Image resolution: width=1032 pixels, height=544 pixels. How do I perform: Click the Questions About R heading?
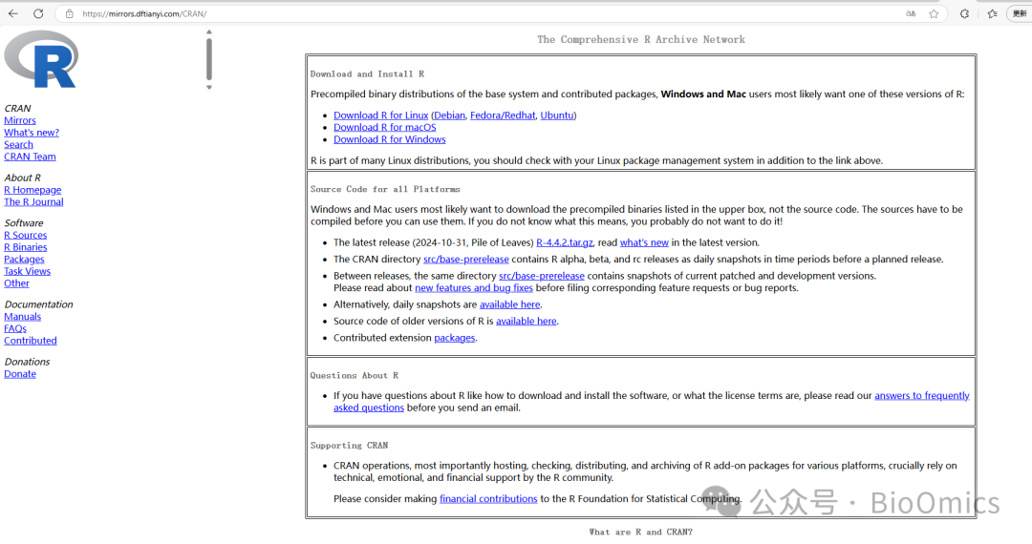(355, 376)
